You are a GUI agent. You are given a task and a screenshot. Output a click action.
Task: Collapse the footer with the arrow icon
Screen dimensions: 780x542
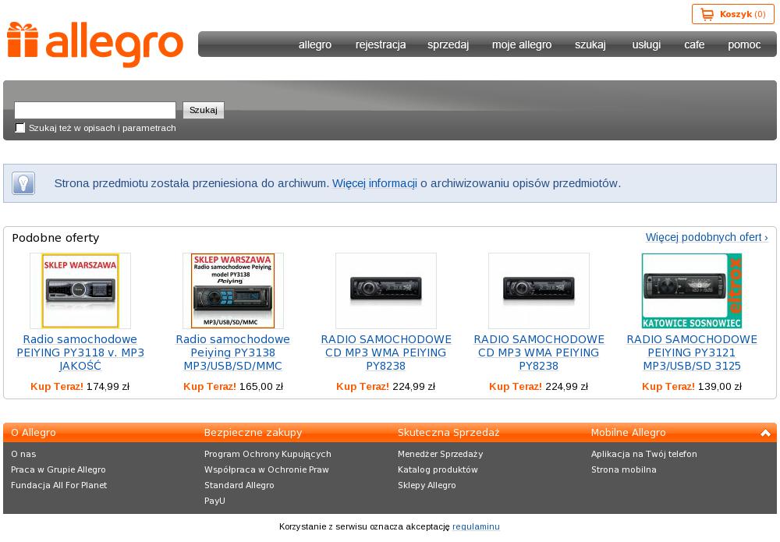click(x=765, y=433)
